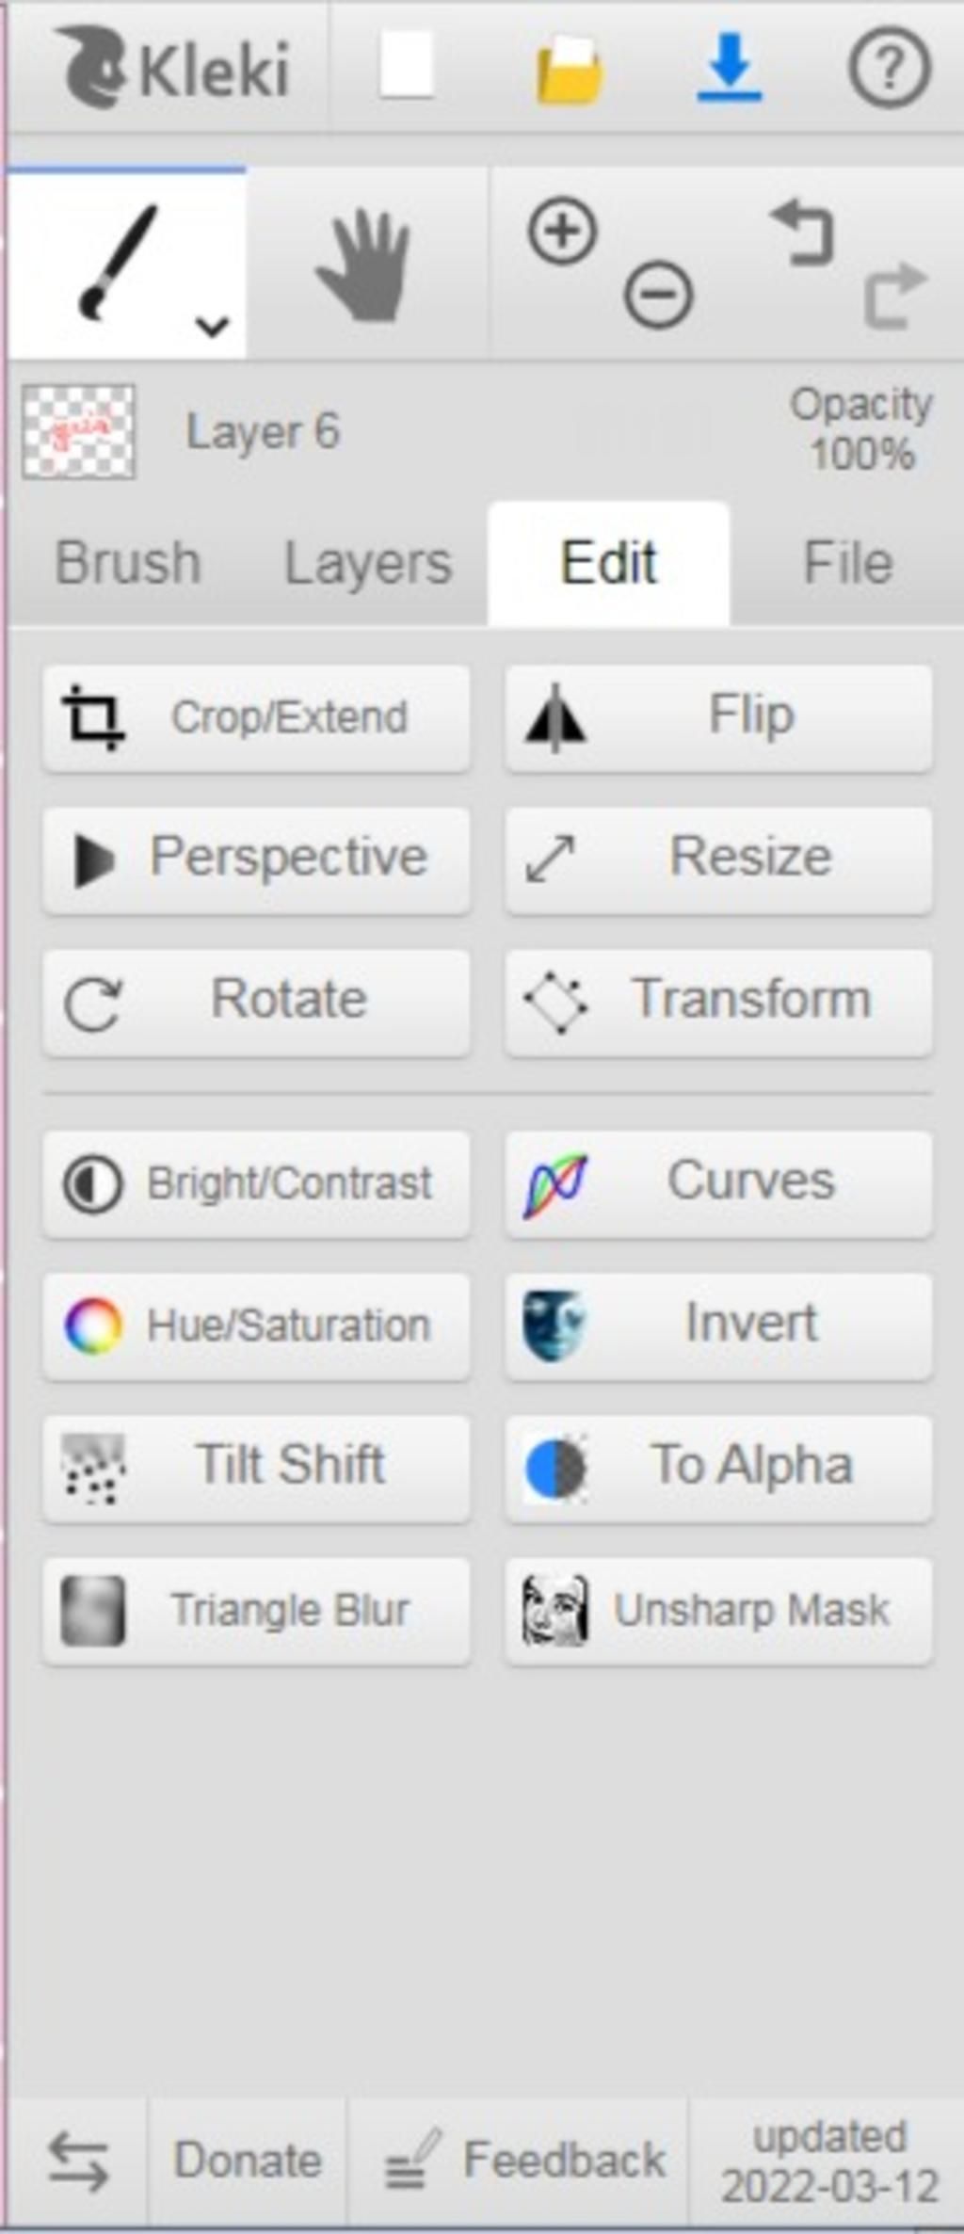Image resolution: width=964 pixels, height=2234 pixels.
Task: Open the Feedback link
Action: pyautogui.click(x=526, y=2160)
